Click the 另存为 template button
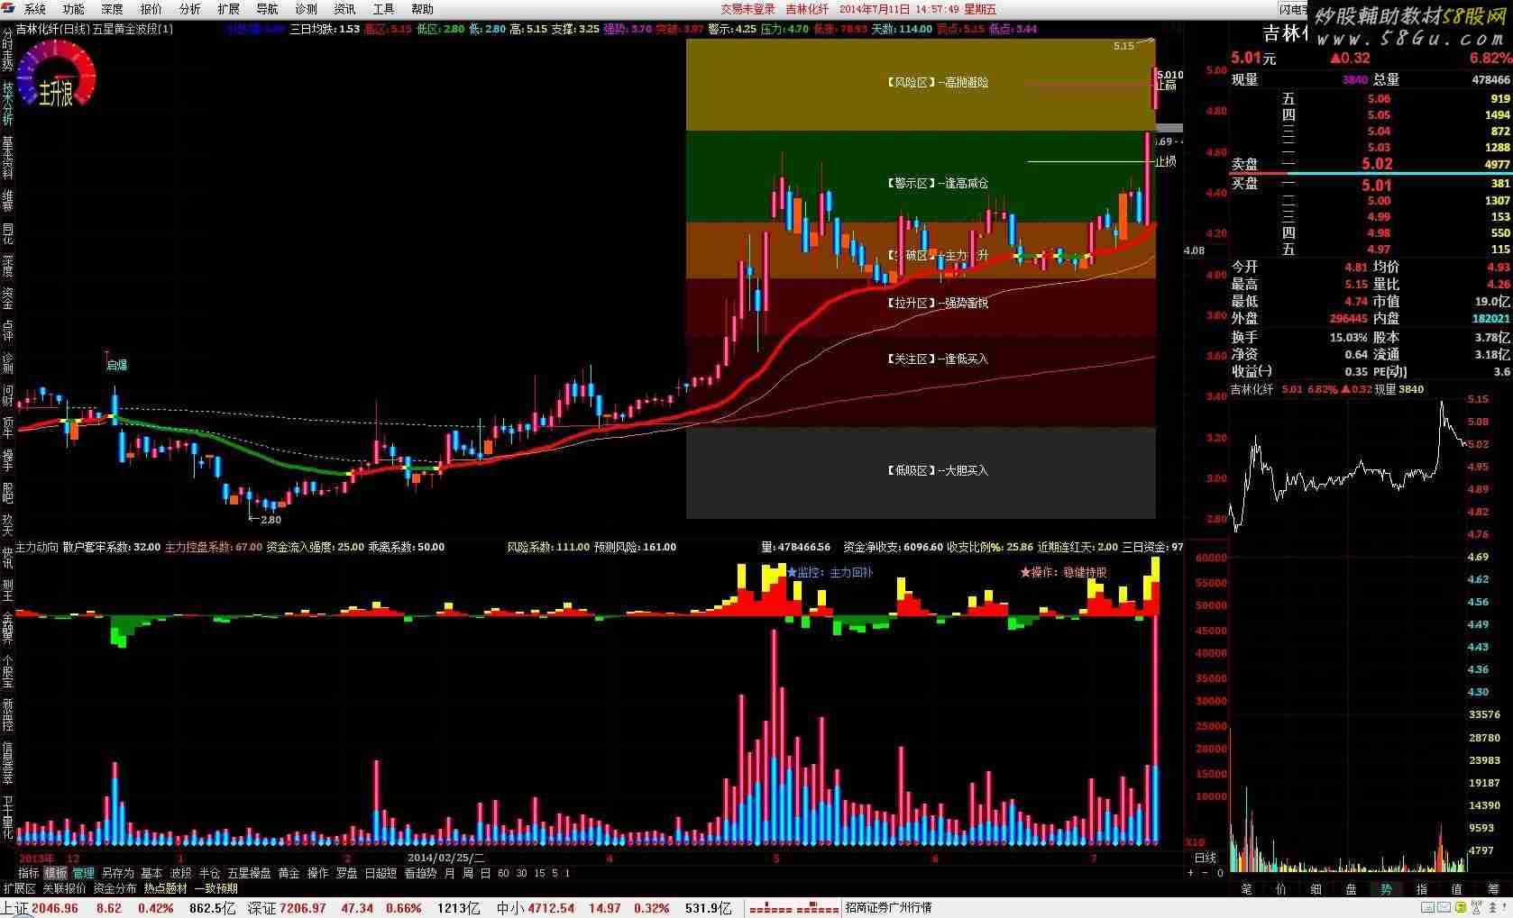Image resolution: width=1513 pixels, height=918 pixels. point(117,873)
